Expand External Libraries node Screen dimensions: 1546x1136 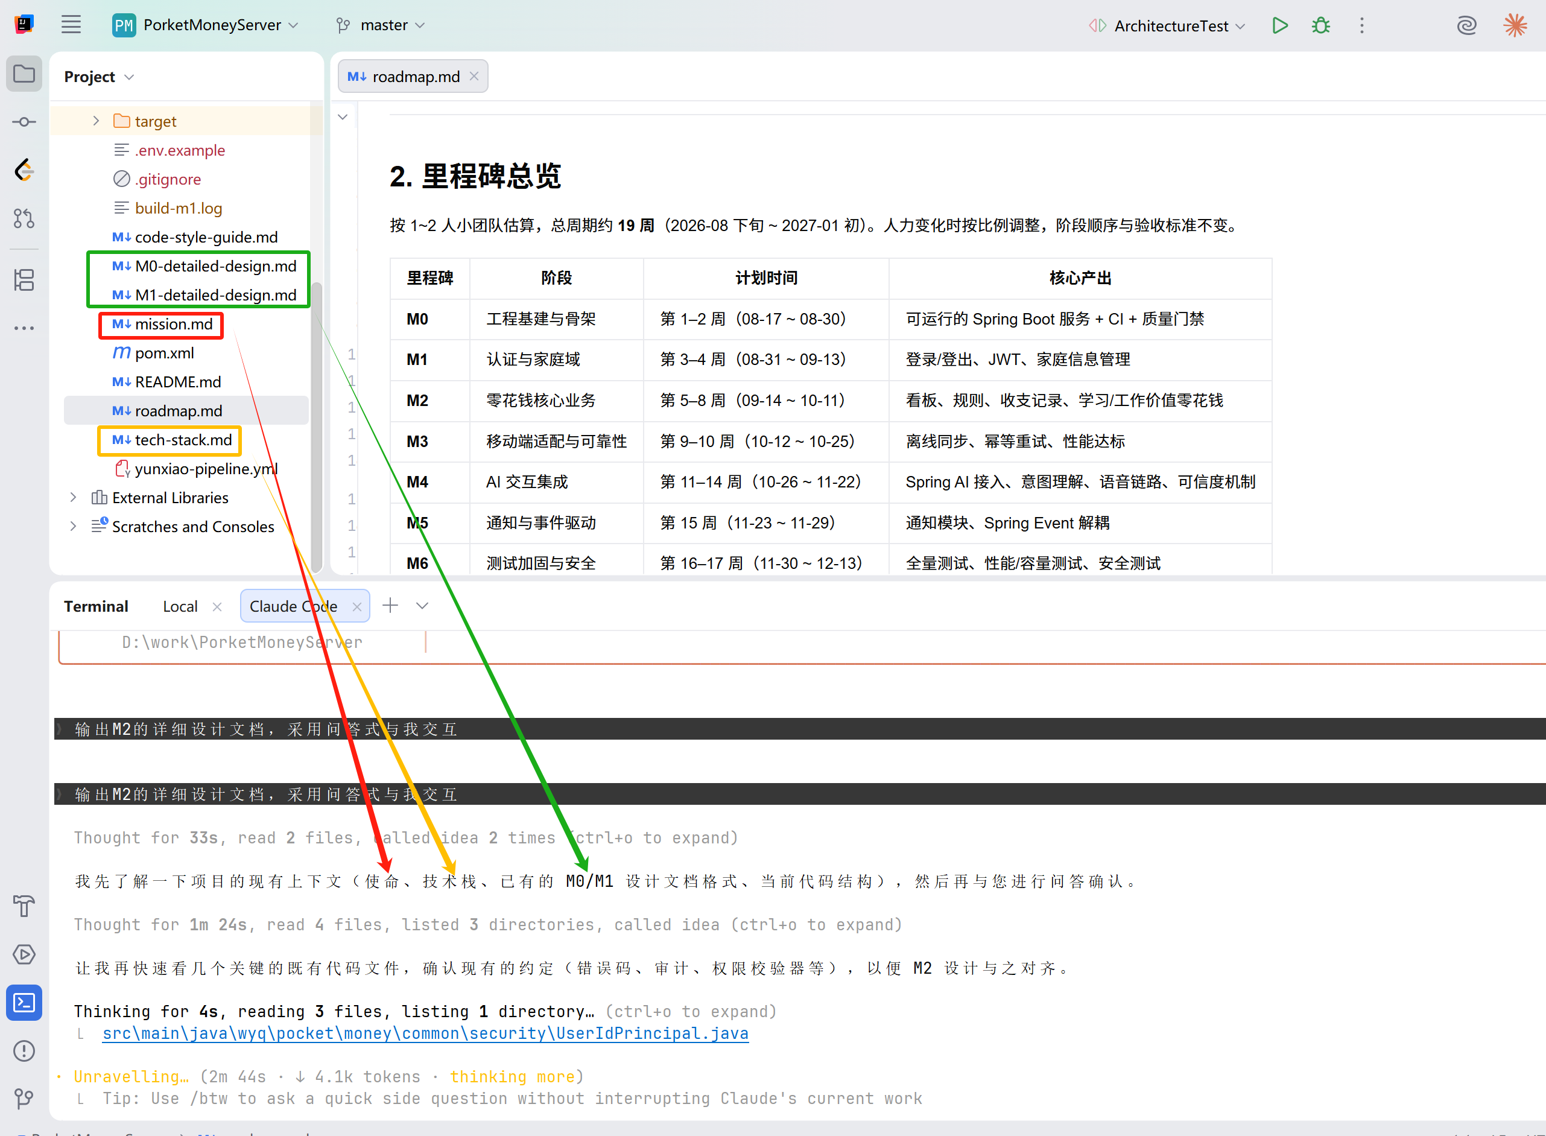(74, 497)
